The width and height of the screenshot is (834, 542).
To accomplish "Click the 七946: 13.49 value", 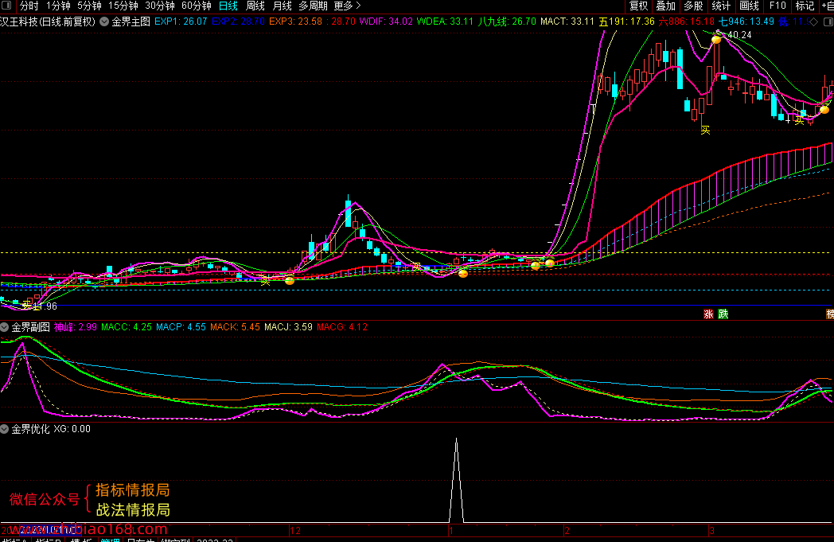I will pos(746,21).
